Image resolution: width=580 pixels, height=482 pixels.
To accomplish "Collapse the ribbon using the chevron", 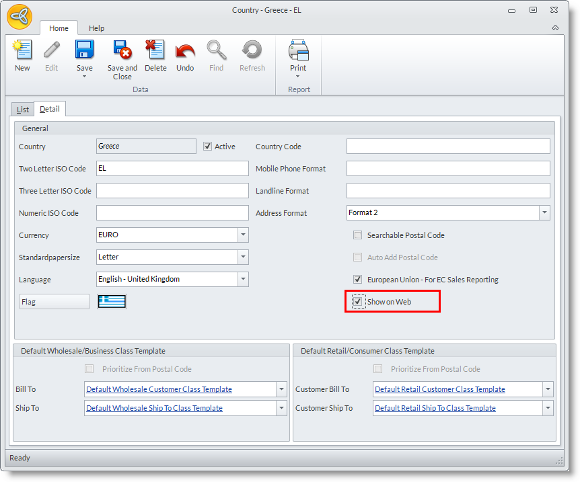I will pos(555,28).
